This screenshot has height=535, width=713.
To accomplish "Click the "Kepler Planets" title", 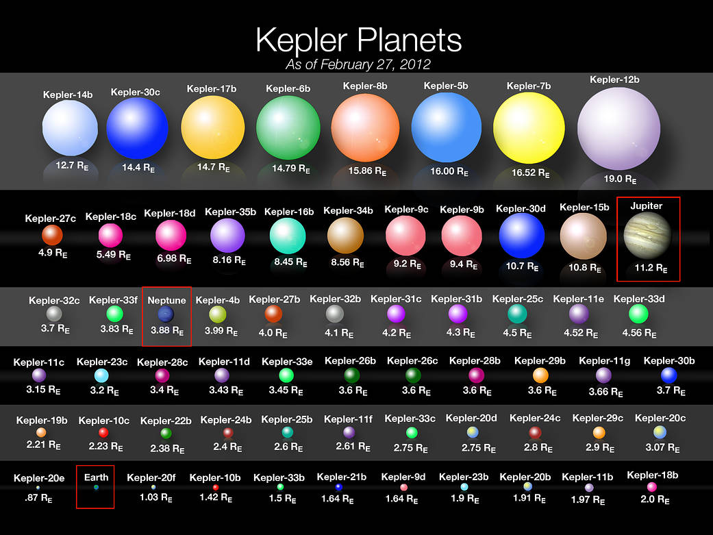I will (358, 40).
